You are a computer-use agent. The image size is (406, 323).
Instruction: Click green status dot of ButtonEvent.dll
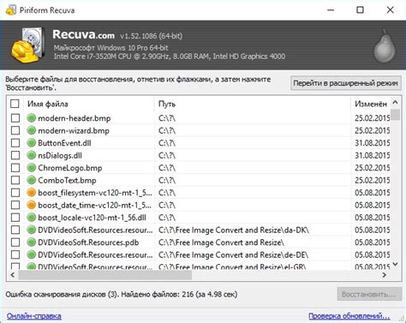click(31, 143)
